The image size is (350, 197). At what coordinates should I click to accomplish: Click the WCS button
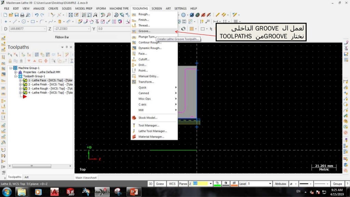coord(172,184)
